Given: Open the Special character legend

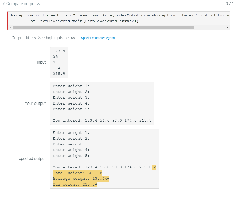Looking at the screenshot, I should click(x=98, y=38).
